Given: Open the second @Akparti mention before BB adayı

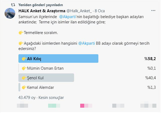Looking at the screenshot, I should pos(87,43).
